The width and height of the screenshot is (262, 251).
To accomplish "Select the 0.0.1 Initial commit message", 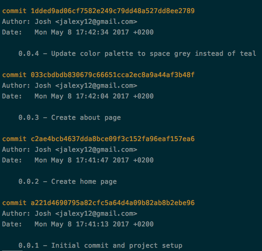I will coord(100,245).
